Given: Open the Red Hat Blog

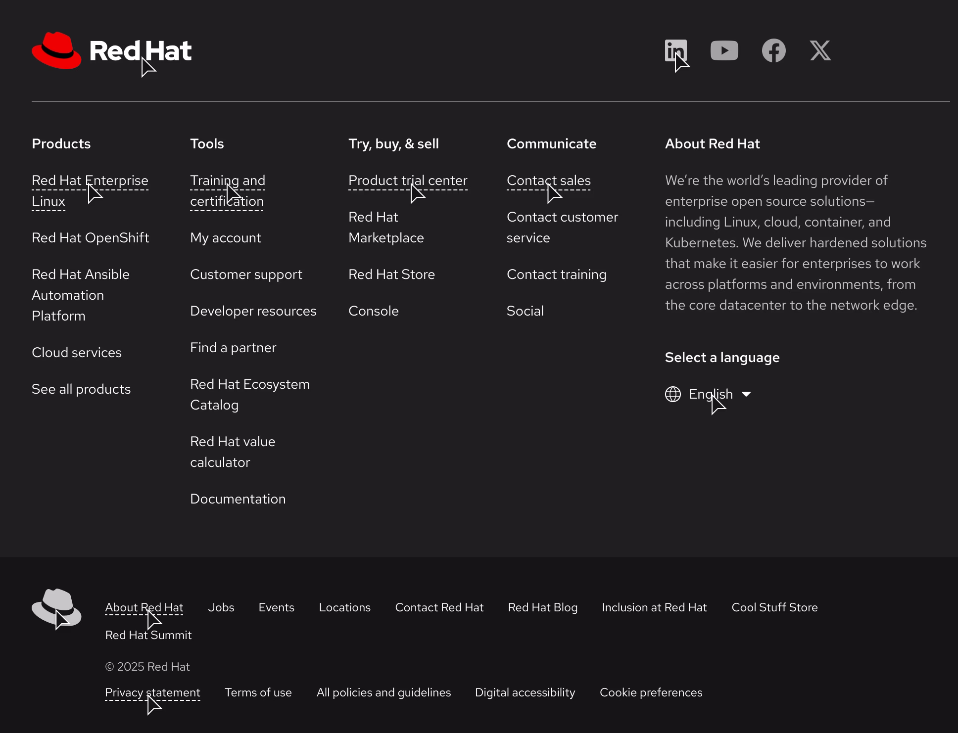Looking at the screenshot, I should click(x=542, y=607).
